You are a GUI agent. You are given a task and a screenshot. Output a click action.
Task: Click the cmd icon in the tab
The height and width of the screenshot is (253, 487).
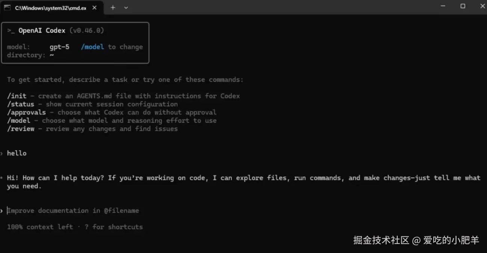[x=8, y=8]
